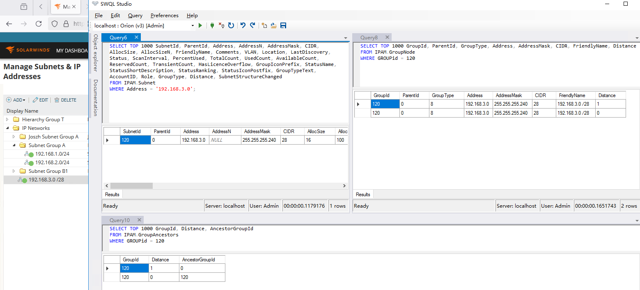The width and height of the screenshot is (640, 290).
Task: Click the blue save disk icon
Action: 283,25
